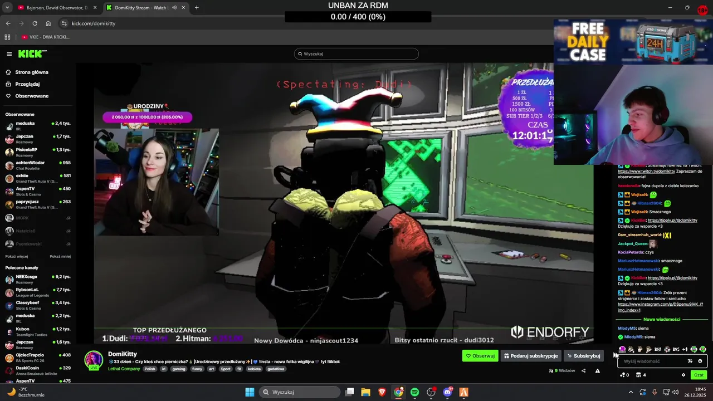Open emoji picker in chat input

point(700,361)
